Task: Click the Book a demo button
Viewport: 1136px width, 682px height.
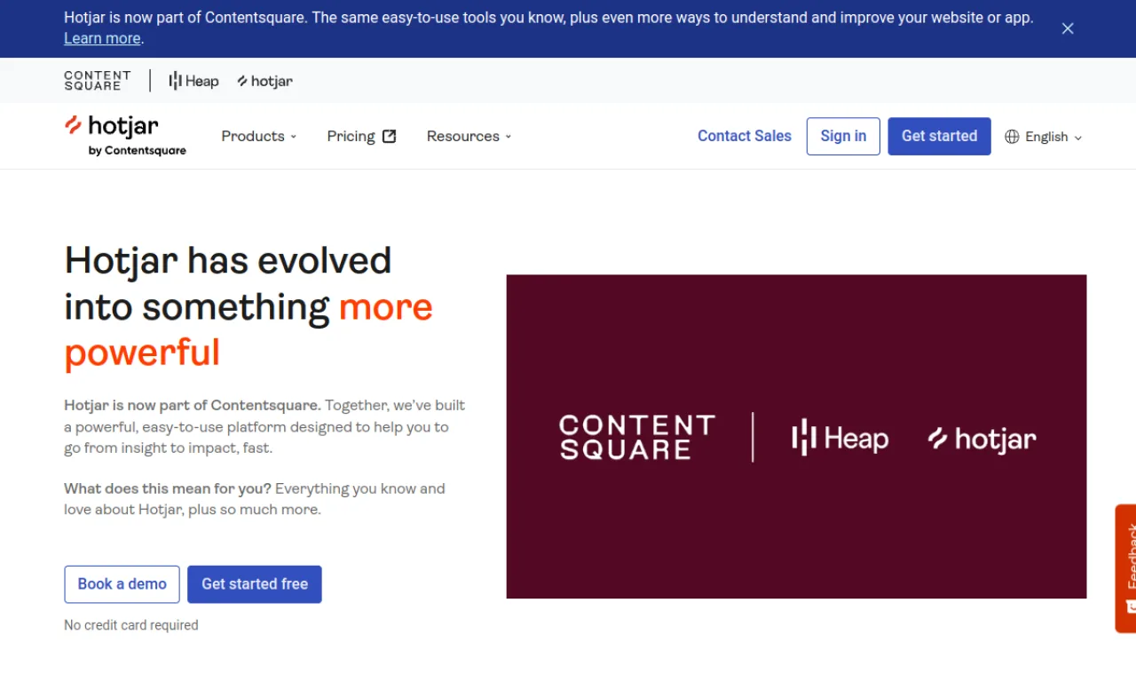Action: [x=122, y=584]
